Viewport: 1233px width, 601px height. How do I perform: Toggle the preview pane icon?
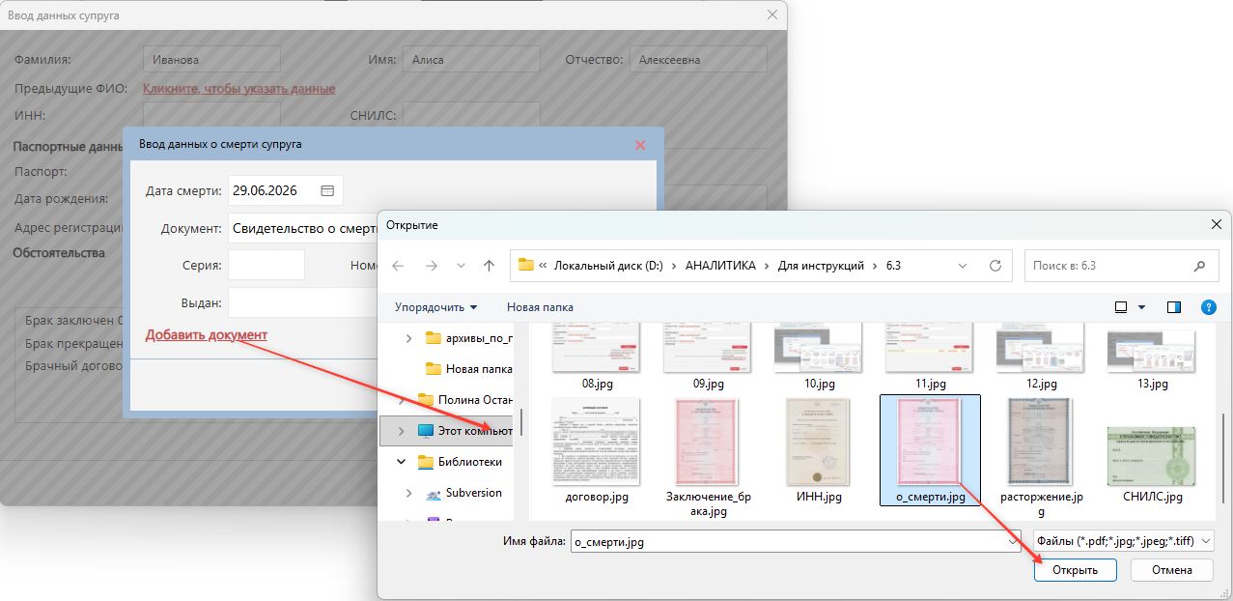coord(1174,307)
